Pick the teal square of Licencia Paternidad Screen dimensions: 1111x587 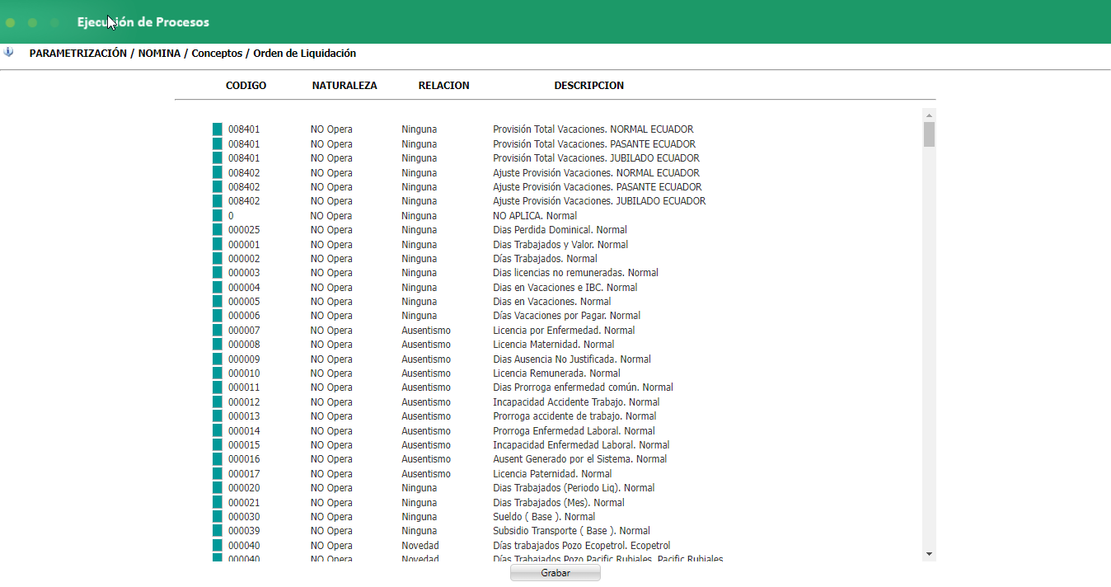pos(218,473)
